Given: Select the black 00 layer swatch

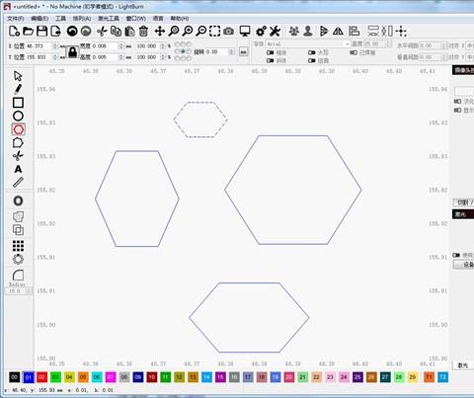Looking at the screenshot, I should pos(15,377).
